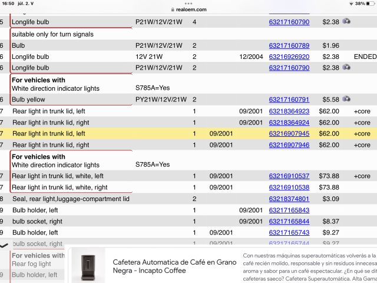This screenshot has width=377, height=283.
Task: Tap the battery status icon
Action: tap(369, 4)
